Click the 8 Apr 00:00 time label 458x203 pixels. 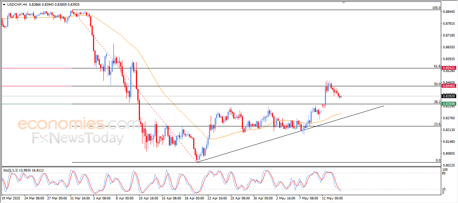pyautogui.click(x=125, y=198)
